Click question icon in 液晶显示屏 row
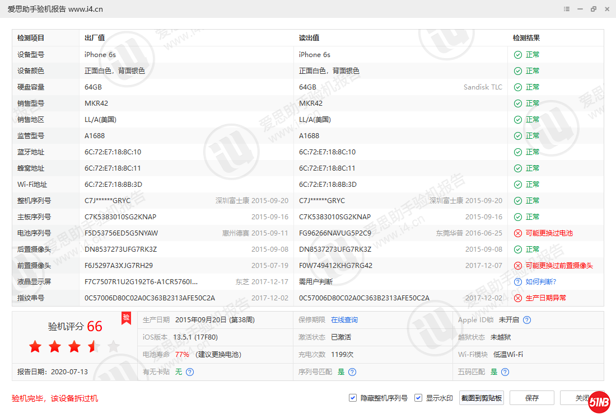 (x=518, y=282)
